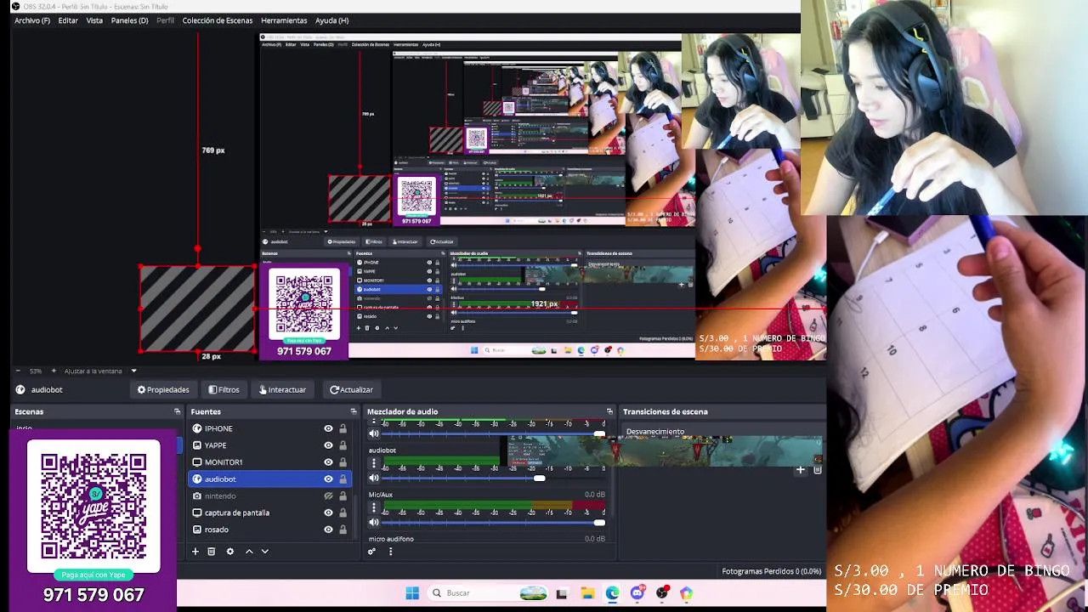Open advanced audio properties gear icon
Image resolution: width=1088 pixels, height=612 pixels.
coord(371,552)
